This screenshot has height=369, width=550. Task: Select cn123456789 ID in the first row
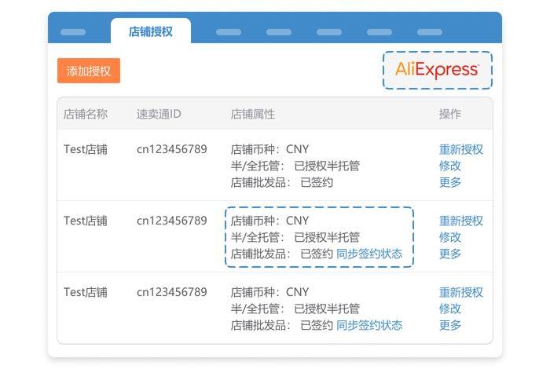pos(172,149)
